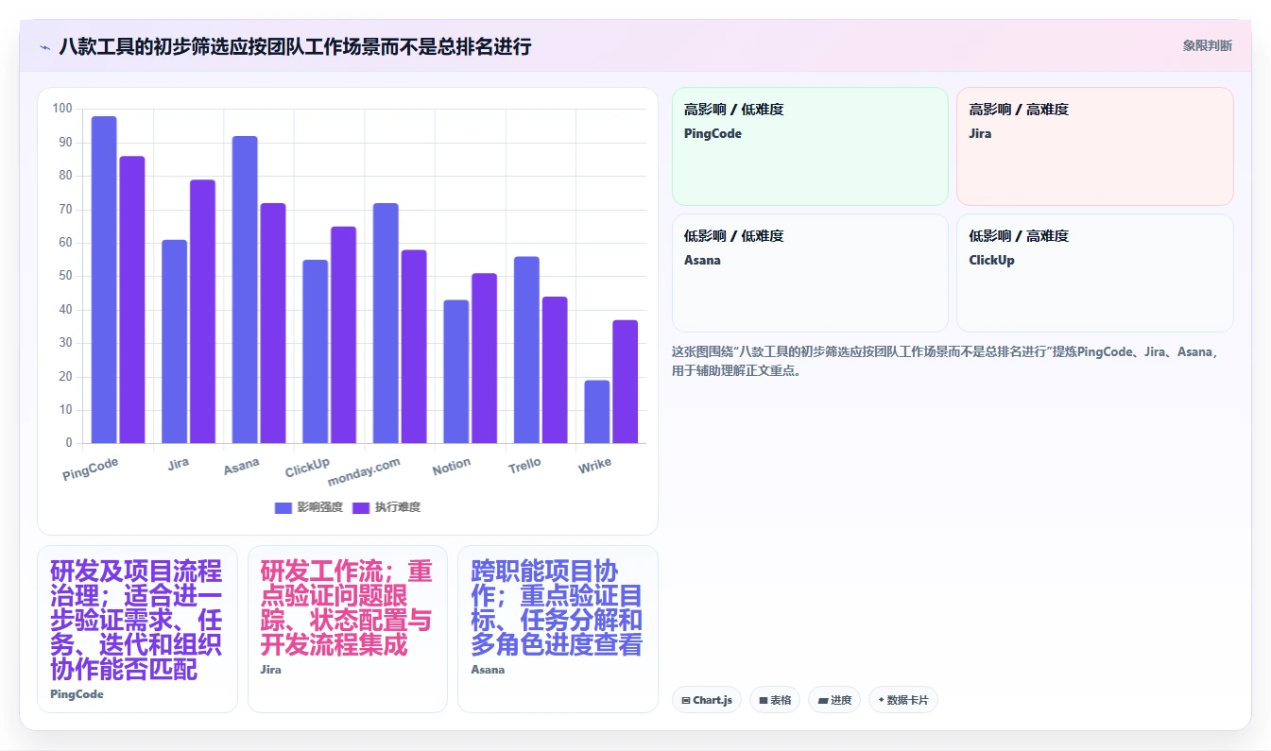
Task: Click the 数据卡片 tag
Action: (x=903, y=700)
